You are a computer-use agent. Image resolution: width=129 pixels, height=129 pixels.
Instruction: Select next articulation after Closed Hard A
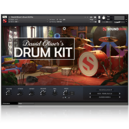tap(120, 97)
